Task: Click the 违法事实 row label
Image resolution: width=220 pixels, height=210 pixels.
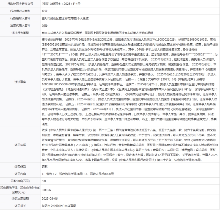Action: click(20, 81)
